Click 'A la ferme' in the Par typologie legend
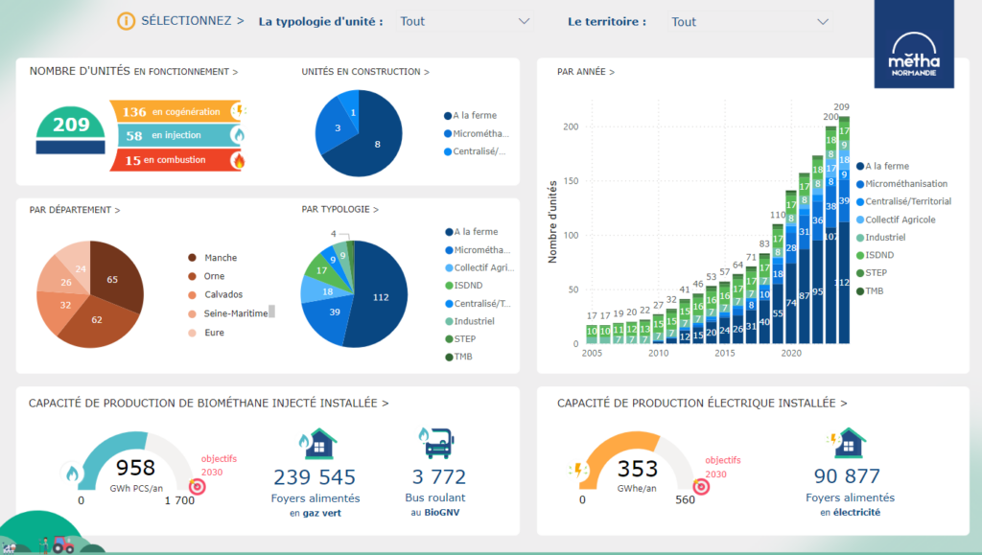 click(476, 232)
